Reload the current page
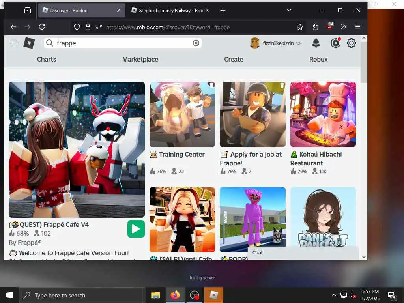Image resolution: width=404 pixels, height=303 pixels. pos(42,27)
